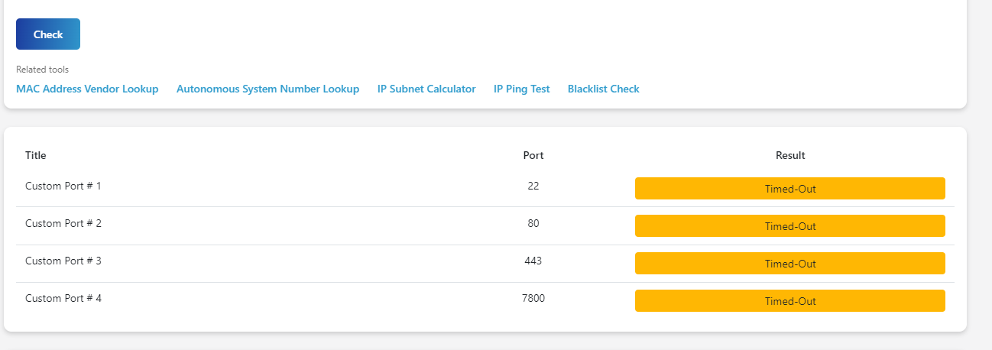Open the IP Ping Test link

[x=521, y=89]
